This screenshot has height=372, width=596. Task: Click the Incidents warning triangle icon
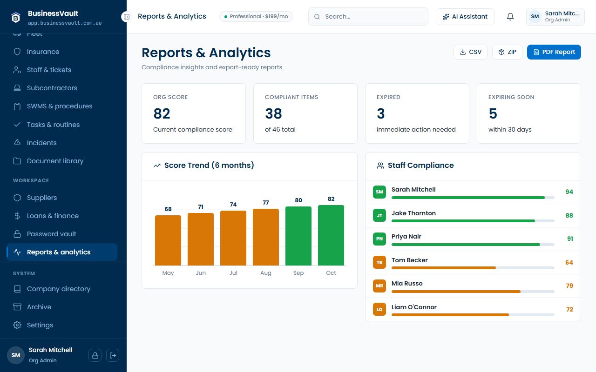[x=17, y=142]
